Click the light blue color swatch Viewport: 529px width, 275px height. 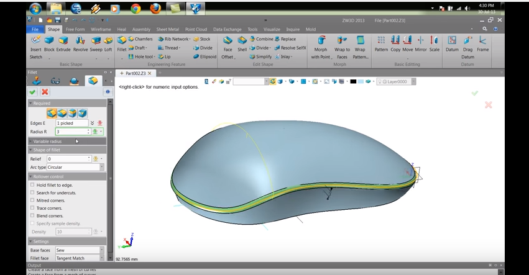(361, 81)
